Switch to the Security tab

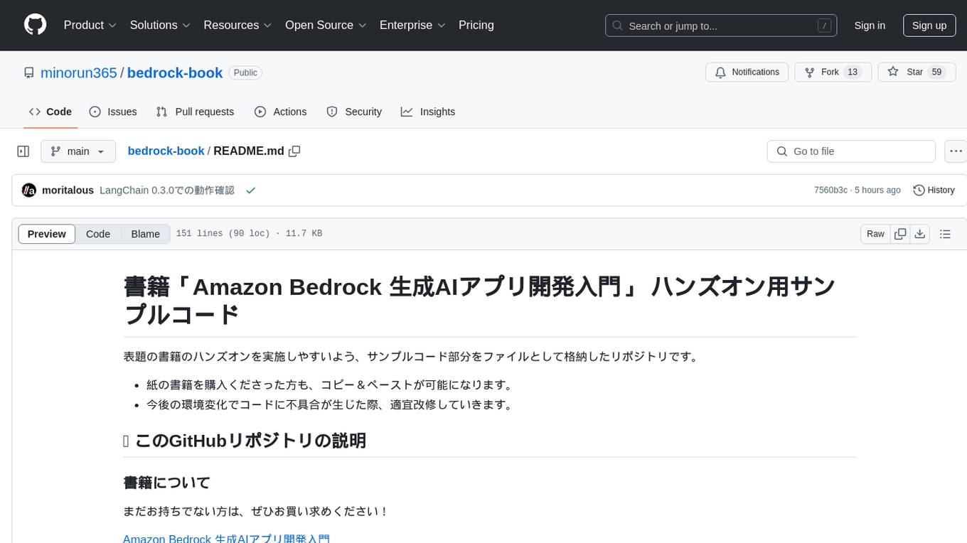click(x=354, y=112)
